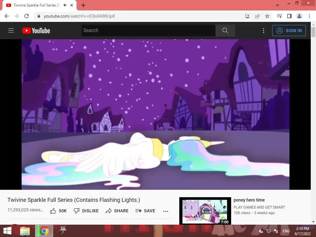Open the clock showing 2:10 PM
The image size is (316, 237).
pos(302,231)
